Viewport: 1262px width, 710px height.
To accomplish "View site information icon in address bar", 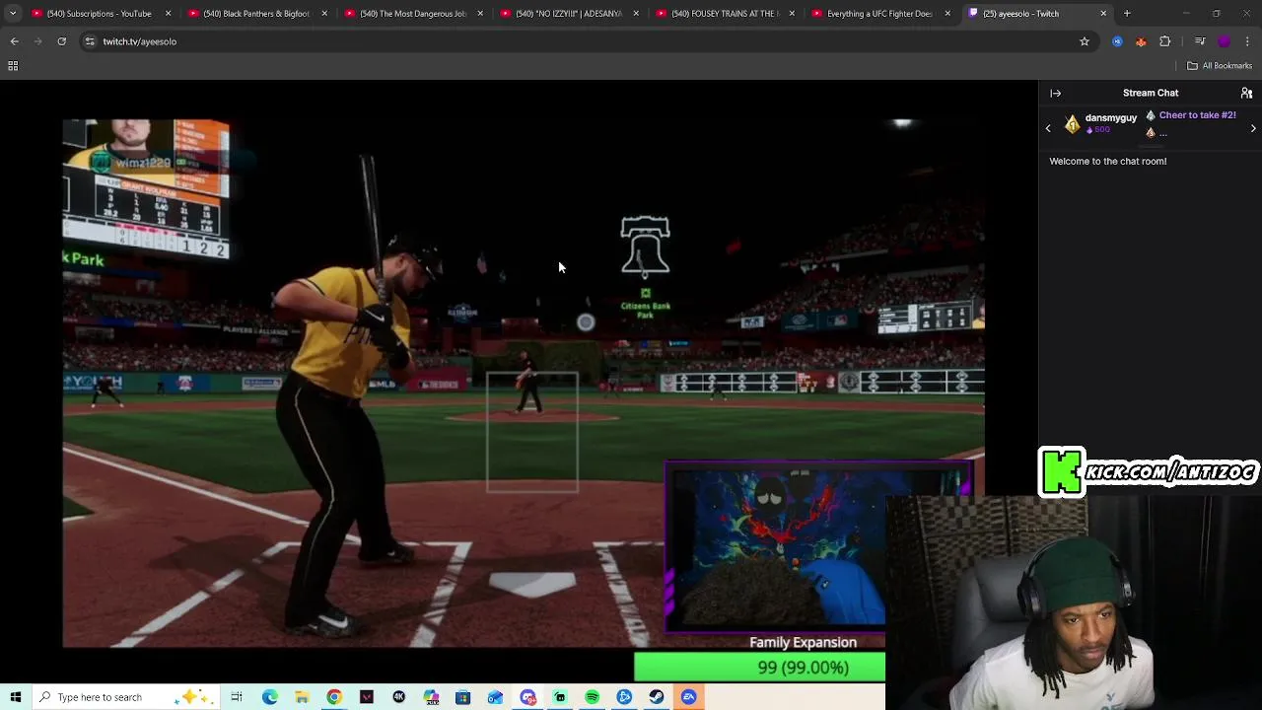I will click(90, 41).
